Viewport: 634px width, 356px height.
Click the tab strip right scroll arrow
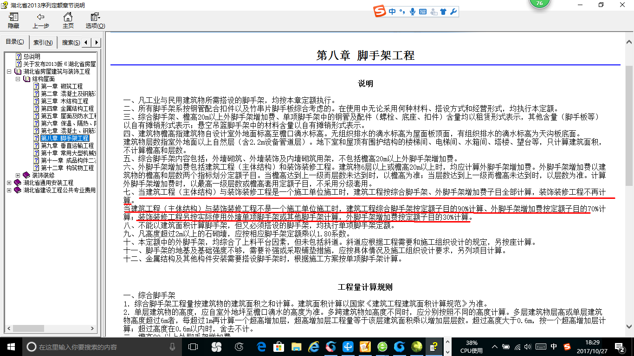[x=97, y=43]
